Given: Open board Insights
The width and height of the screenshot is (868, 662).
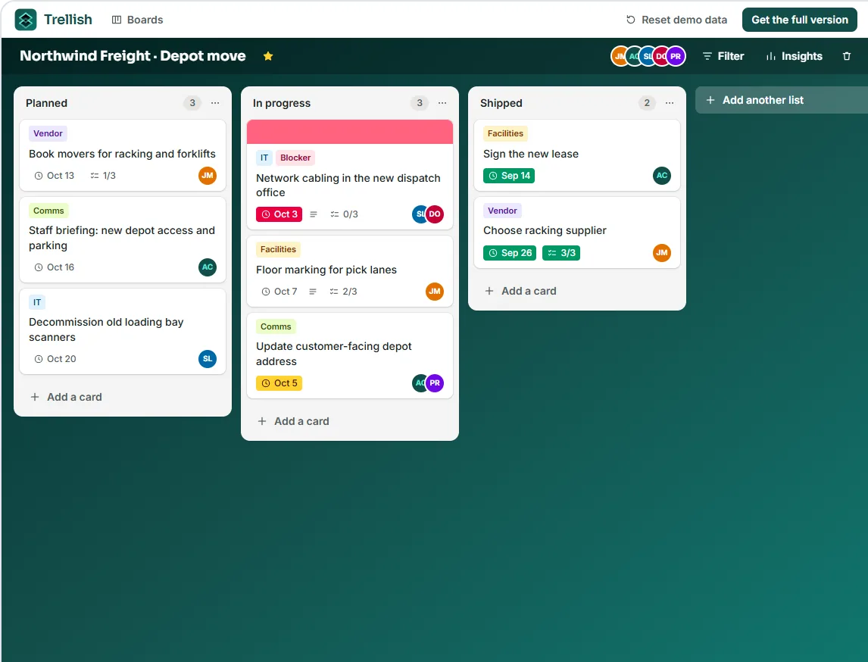Looking at the screenshot, I should (794, 56).
